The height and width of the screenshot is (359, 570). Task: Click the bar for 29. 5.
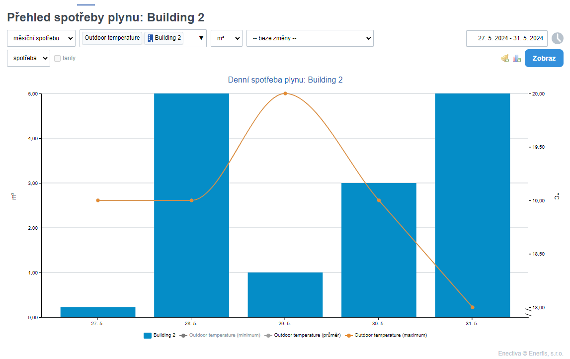pos(285,294)
